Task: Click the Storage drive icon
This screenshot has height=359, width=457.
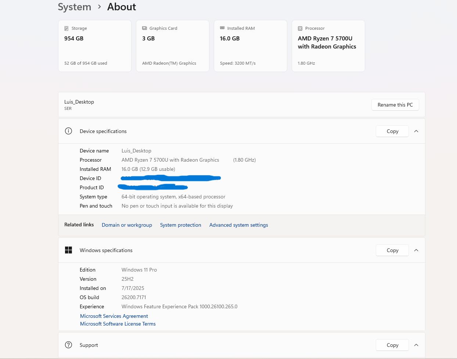Action: point(66,28)
